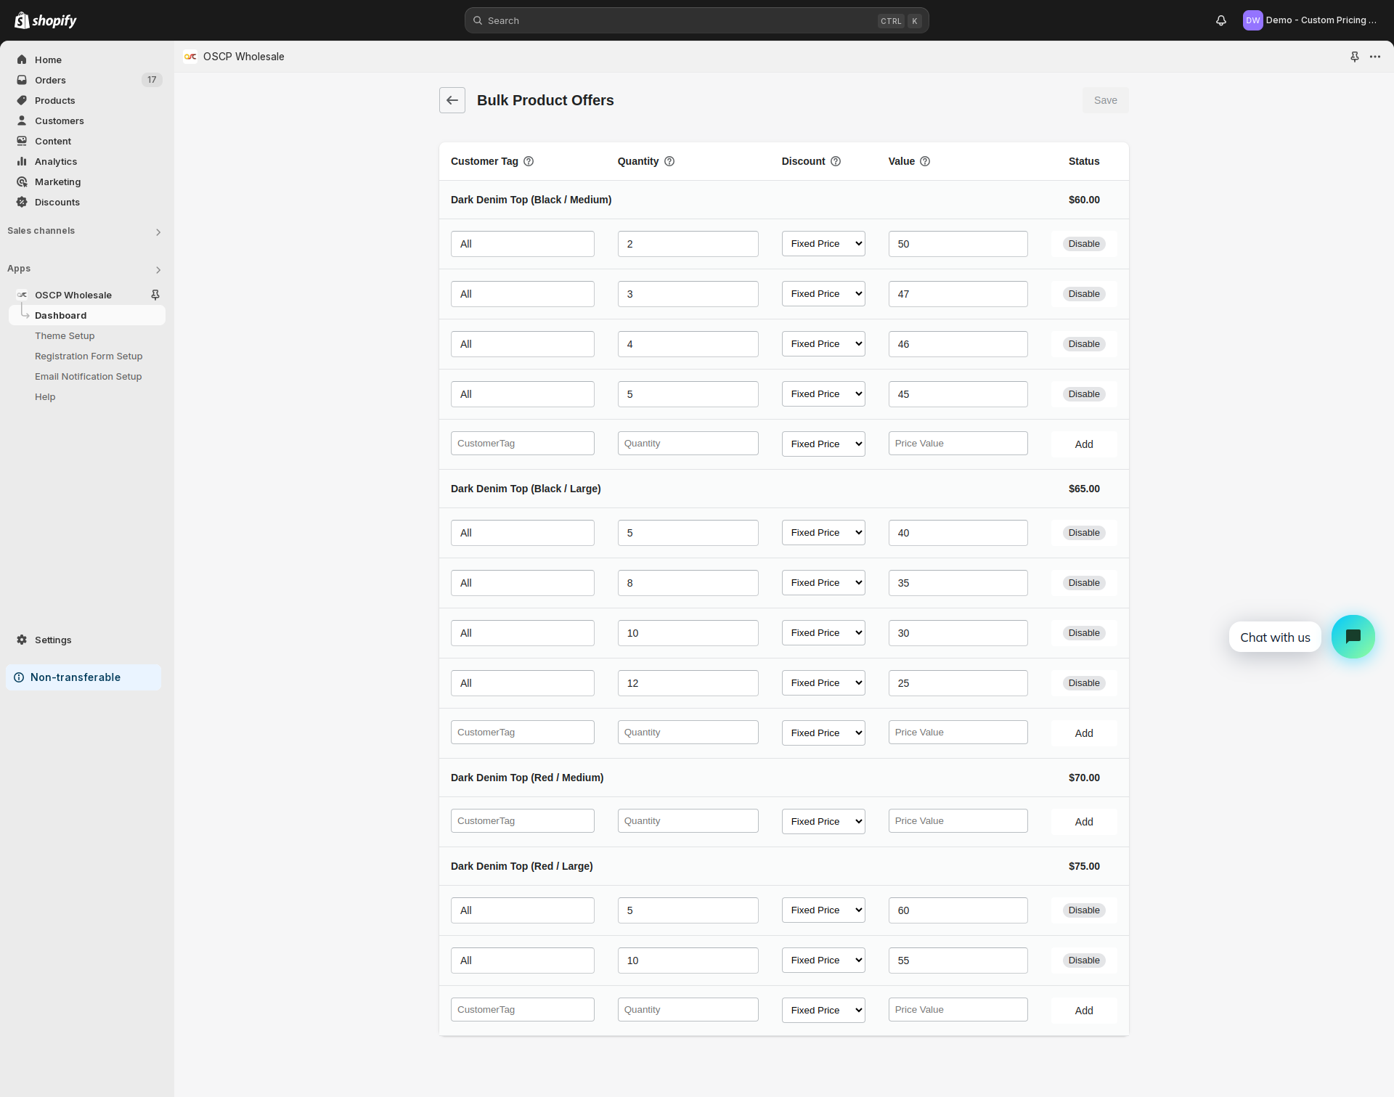Open the first Fixed Price discount dropdown

tap(823, 243)
